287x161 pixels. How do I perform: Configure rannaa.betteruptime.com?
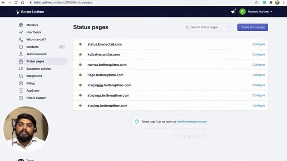pyautogui.click(x=258, y=65)
